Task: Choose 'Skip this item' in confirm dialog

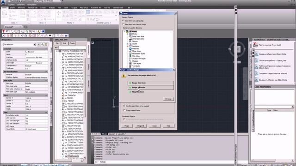Action: (x=150, y=92)
